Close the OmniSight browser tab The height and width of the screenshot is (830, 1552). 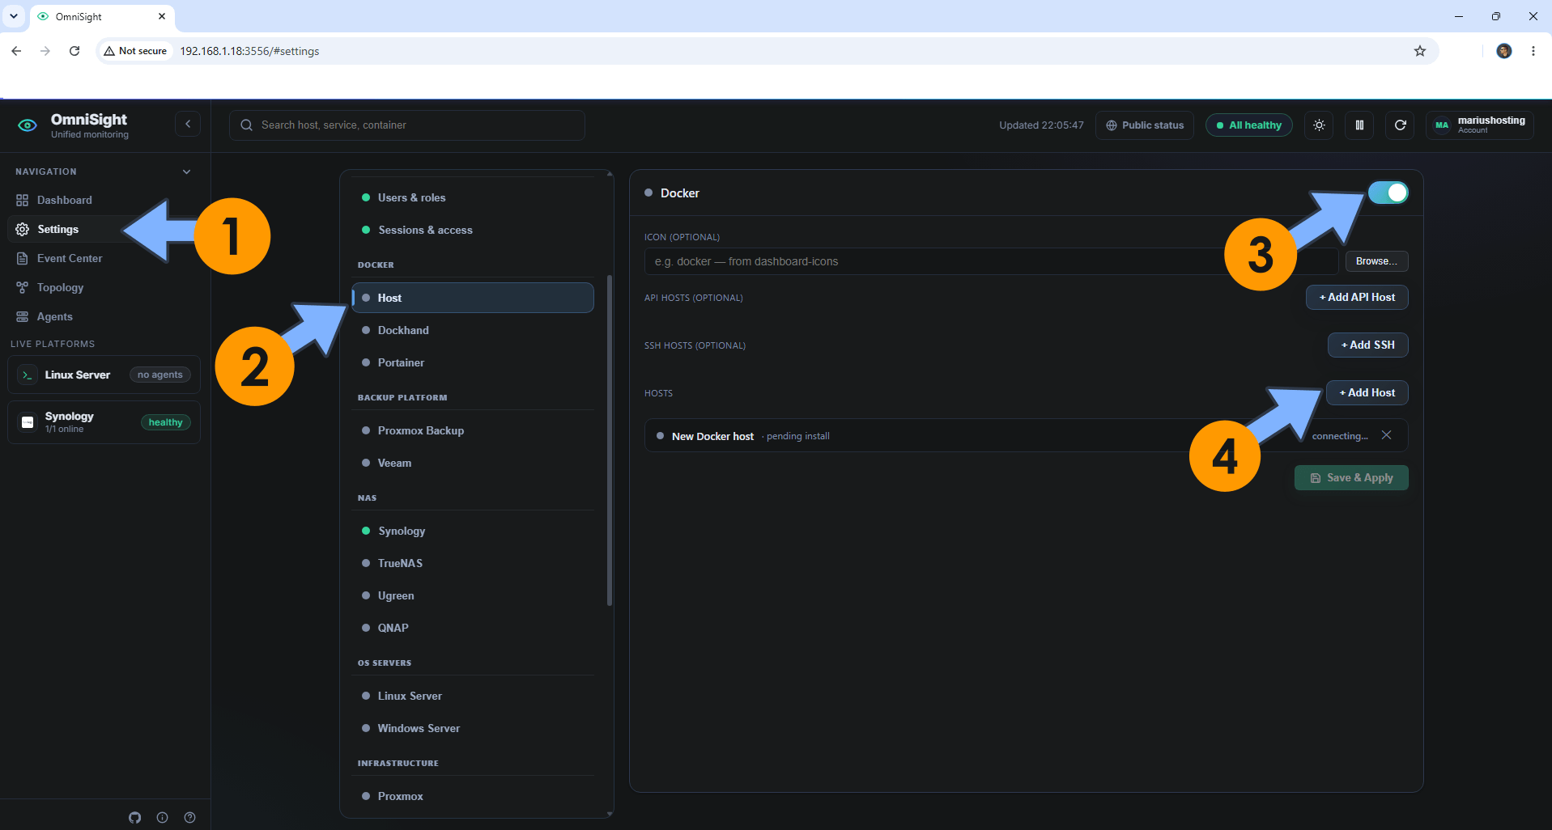point(162,16)
